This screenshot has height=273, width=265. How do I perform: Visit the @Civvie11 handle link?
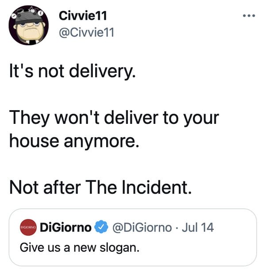pos(87,32)
